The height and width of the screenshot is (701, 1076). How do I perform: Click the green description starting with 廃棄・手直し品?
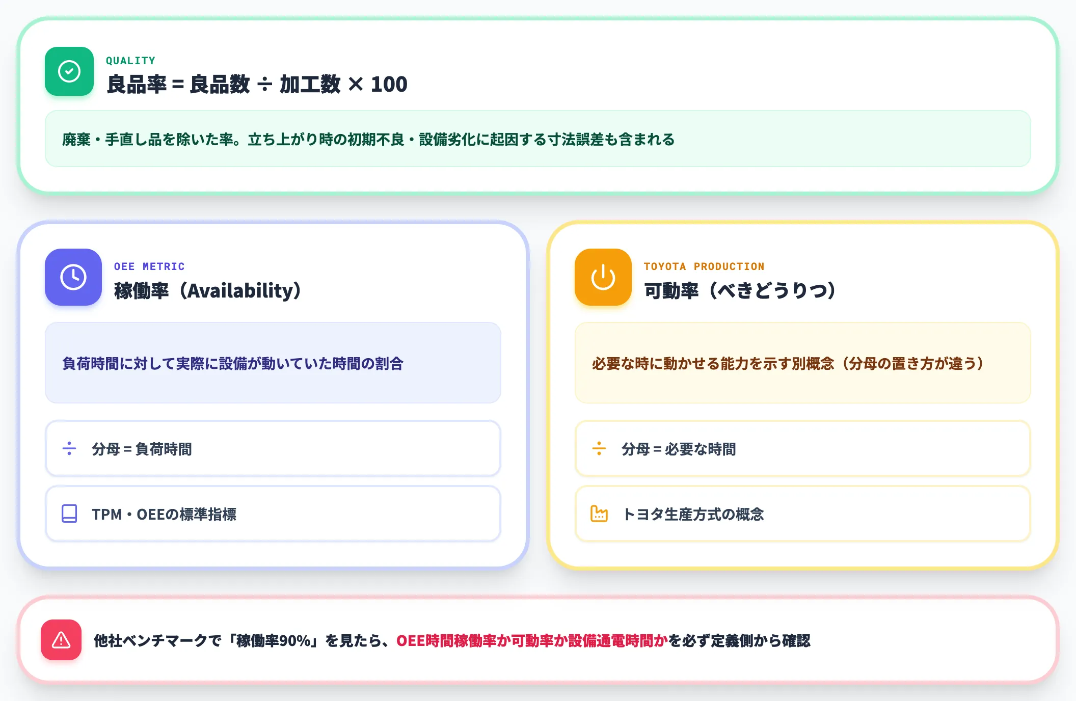(538, 139)
